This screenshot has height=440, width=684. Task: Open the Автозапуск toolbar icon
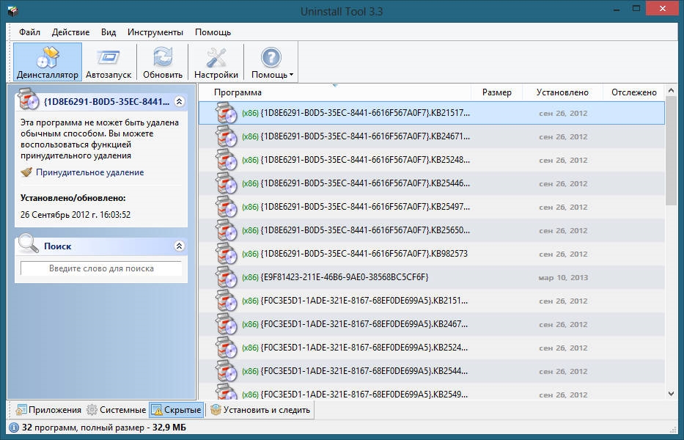pyautogui.click(x=109, y=57)
